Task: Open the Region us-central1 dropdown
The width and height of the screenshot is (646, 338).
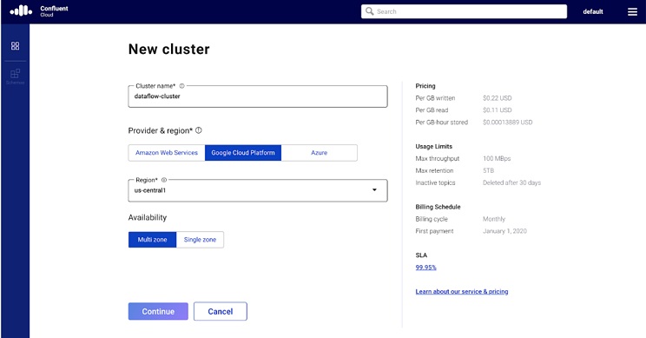Action: (x=258, y=190)
